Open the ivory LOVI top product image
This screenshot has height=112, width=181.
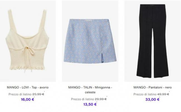tap(28, 41)
